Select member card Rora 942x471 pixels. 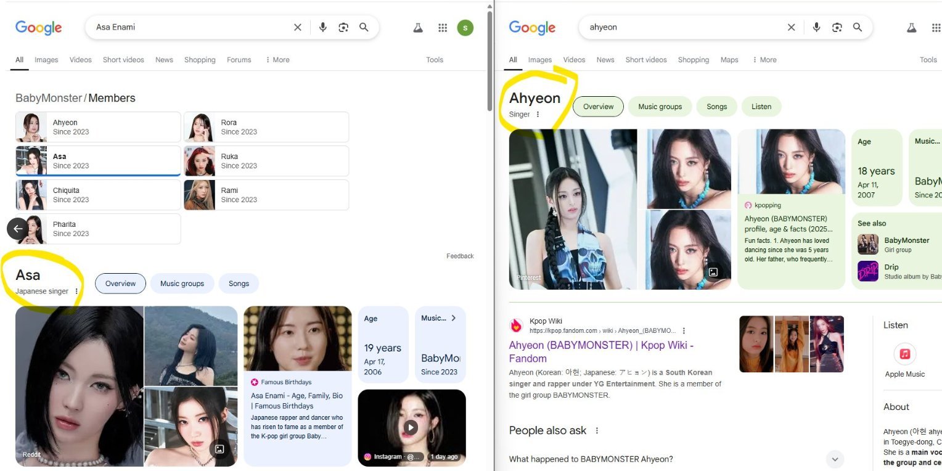(266, 127)
